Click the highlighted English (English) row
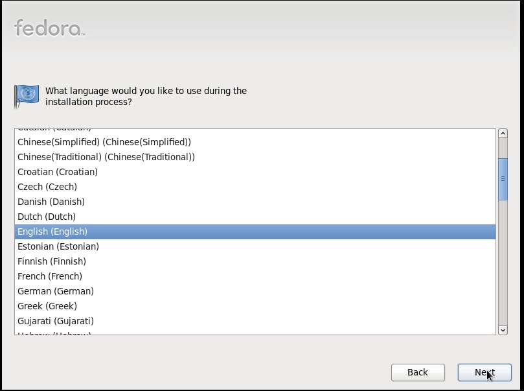The image size is (524, 391). tap(255, 231)
